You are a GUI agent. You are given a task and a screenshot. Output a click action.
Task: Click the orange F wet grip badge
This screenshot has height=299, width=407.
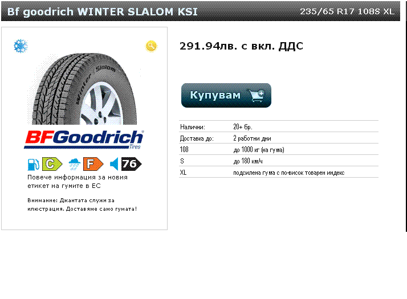point(93,164)
